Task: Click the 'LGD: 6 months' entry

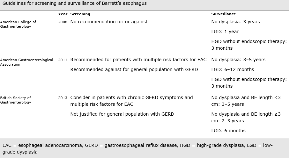Action: (228, 131)
